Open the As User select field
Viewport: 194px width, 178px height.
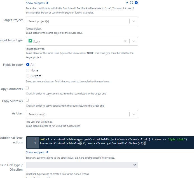pos(82,114)
